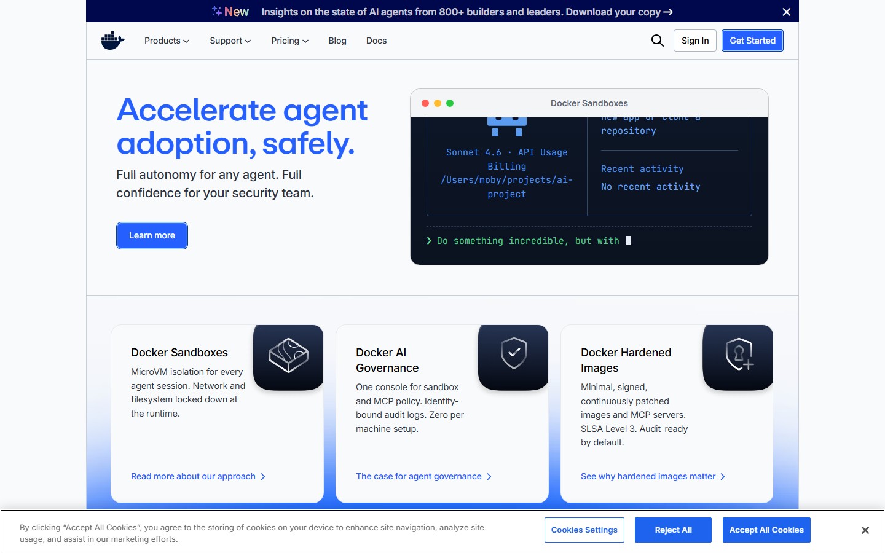Image resolution: width=885 pixels, height=553 pixels.
Task: Click the Docker Hardened Images card heading
Action: click(x=626, y=360)
